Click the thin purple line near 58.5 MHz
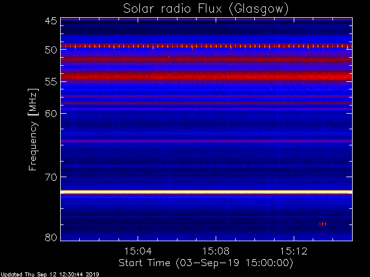Image resolution: width=370 pixels, height=277 pixels. coord(206,103)
